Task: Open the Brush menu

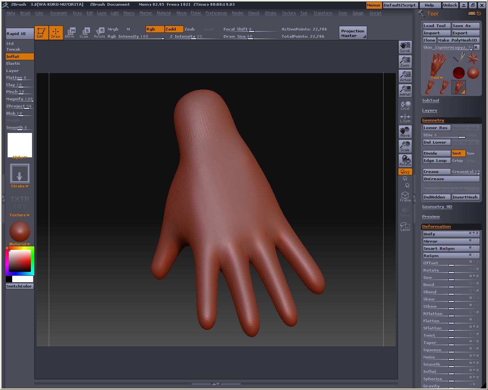Action: click(25, 13)
